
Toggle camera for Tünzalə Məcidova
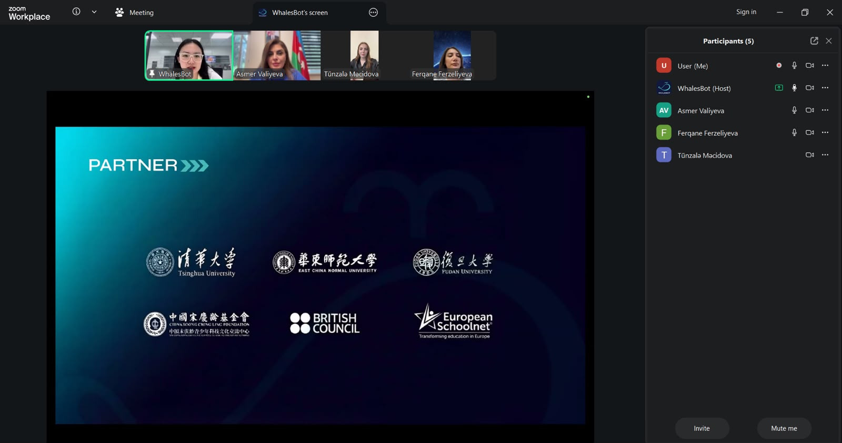coord(810,155)
